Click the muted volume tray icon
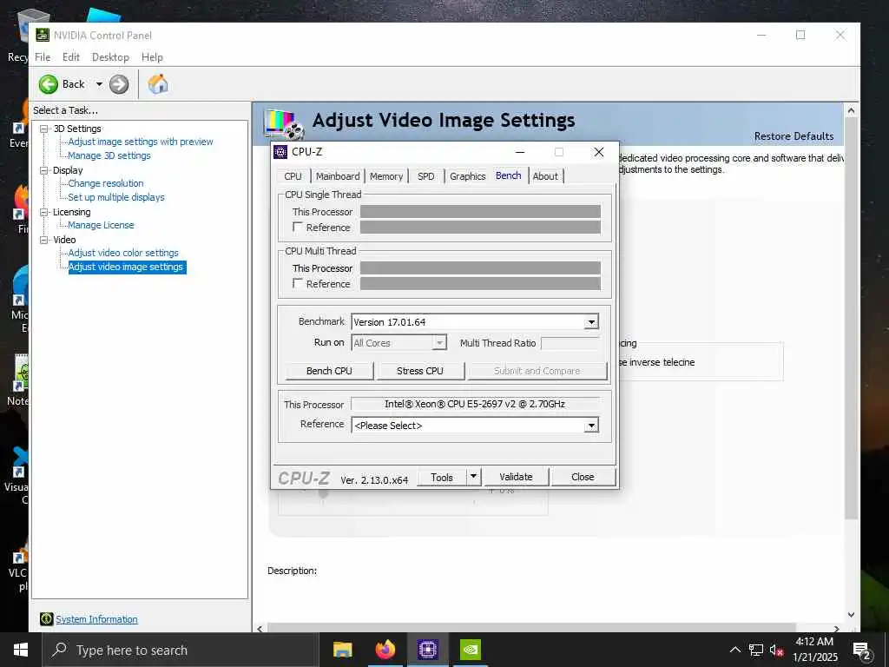The width and height of the screenshot is (889, 667). (x=776, y=650)
